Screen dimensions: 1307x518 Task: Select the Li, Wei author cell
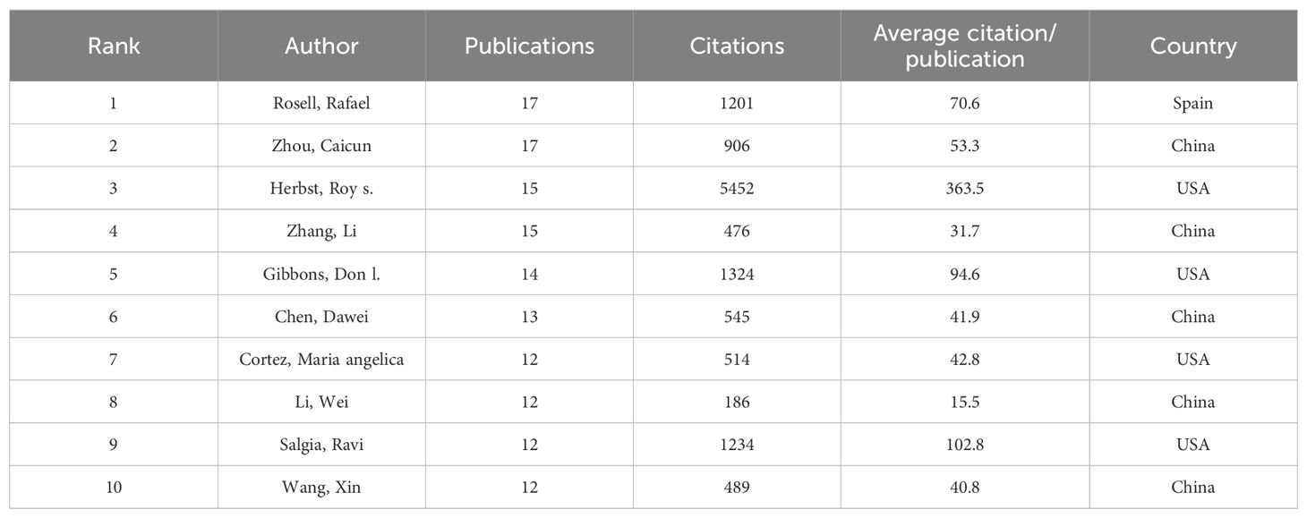click(321, 403)
